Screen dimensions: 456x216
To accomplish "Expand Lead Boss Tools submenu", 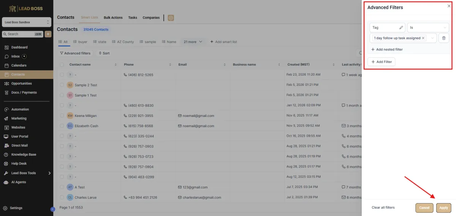I will pyautogui.click(x=49, y=173).
